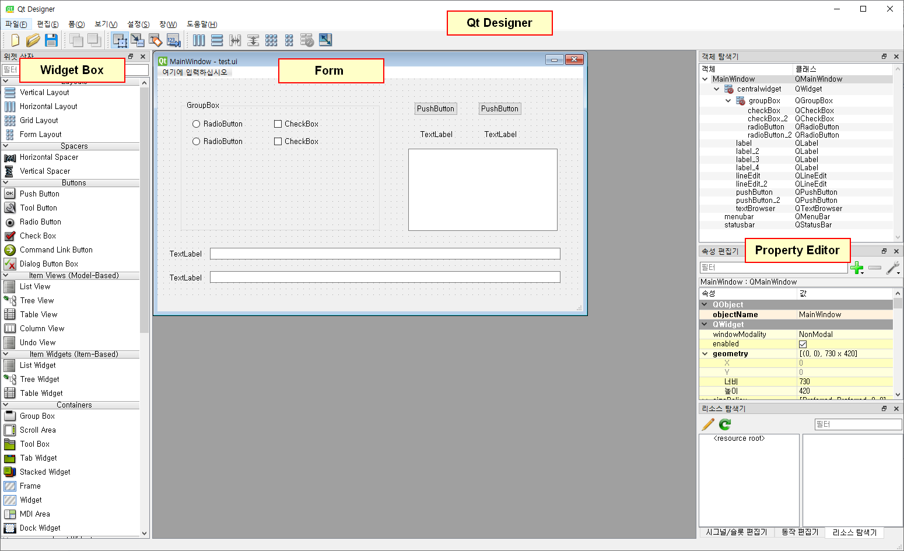Image resolution: width=904 pixels, height=551 pixels.
Task: Click the first line edit on form
Action: 385,254
